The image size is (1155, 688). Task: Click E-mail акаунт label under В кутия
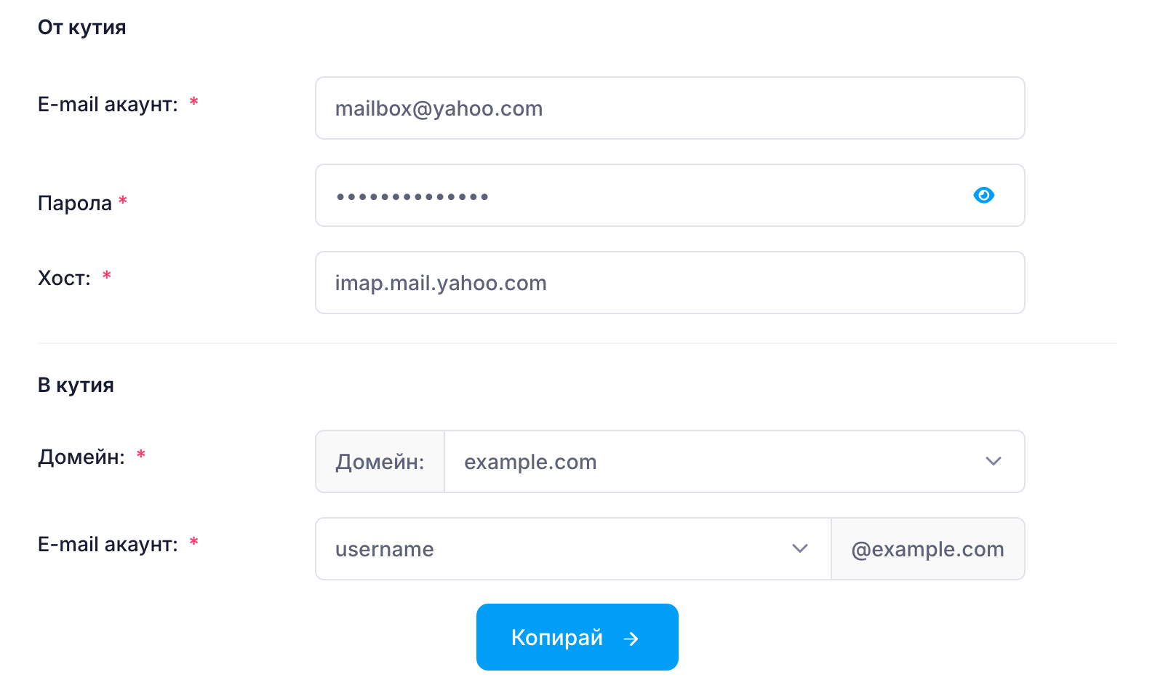(108, 544)
